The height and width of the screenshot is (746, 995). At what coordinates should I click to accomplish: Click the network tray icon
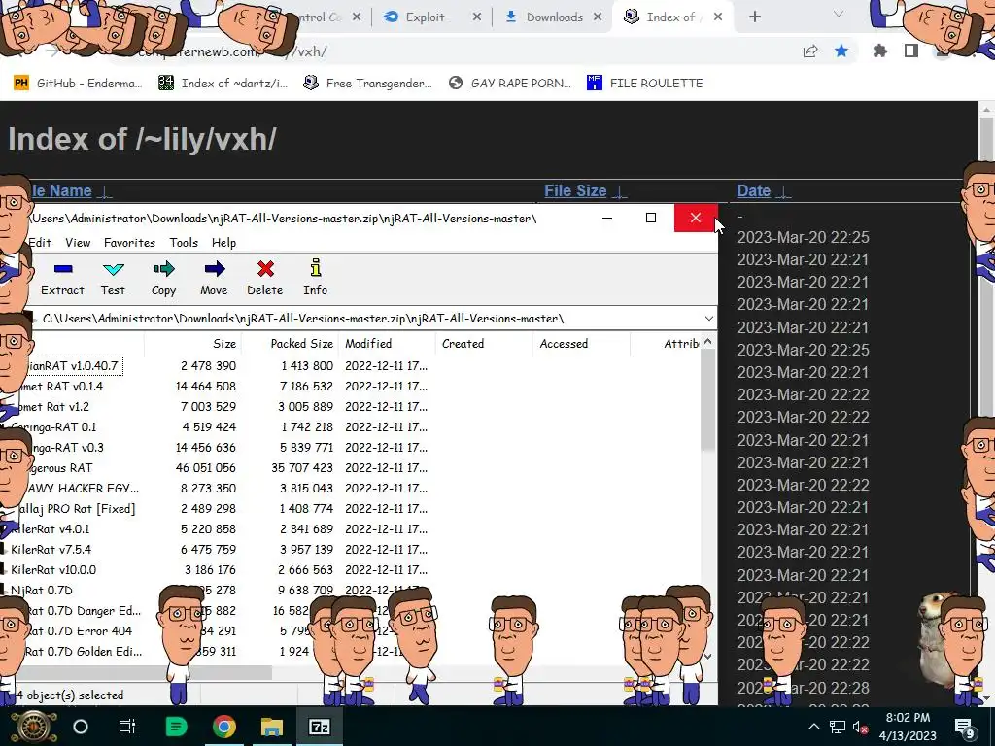tap(837, 727)
